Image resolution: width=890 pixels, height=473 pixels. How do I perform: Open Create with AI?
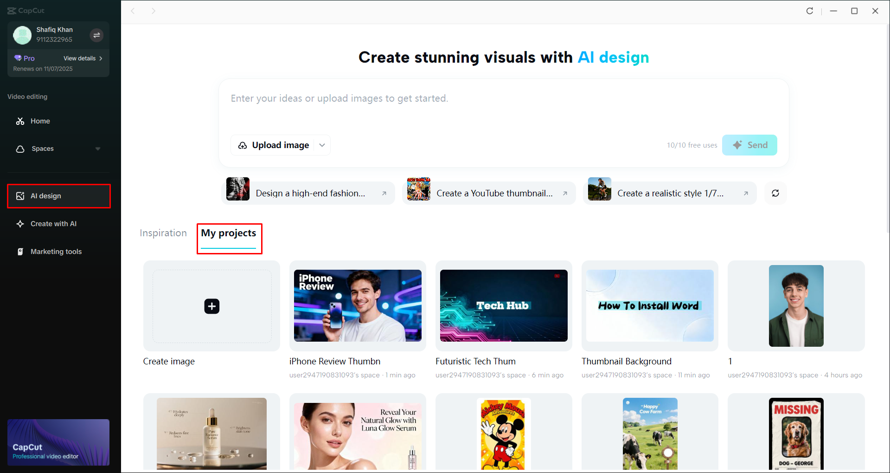click(53, 223)
